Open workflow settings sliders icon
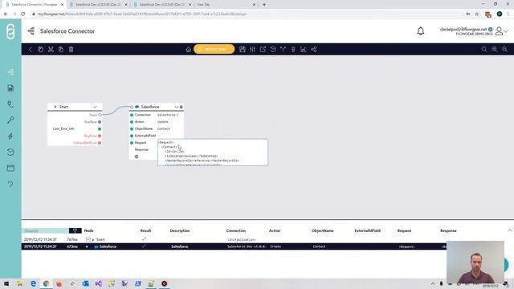The height and width of the screenshot is (289, 514). coord(252,50)
